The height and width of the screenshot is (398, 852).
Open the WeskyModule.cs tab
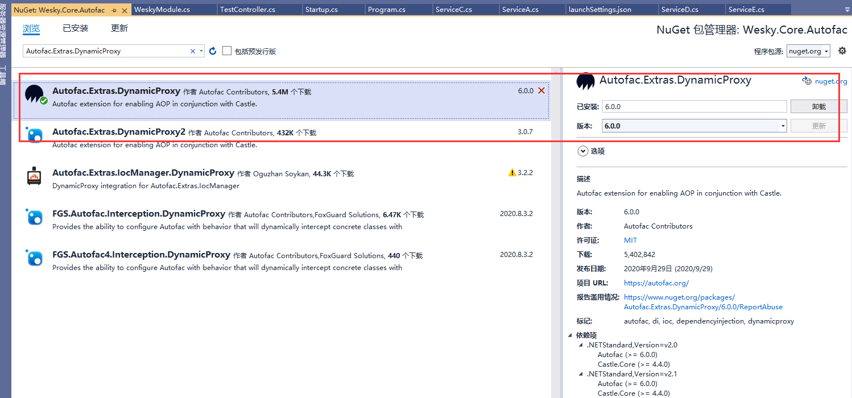[x=174, y=10]
